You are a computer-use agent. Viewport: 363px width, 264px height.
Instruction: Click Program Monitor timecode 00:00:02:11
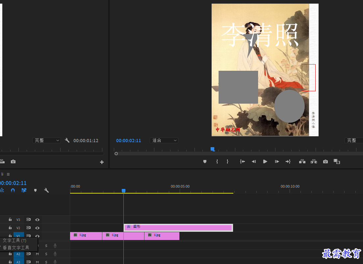coord(128,141)
